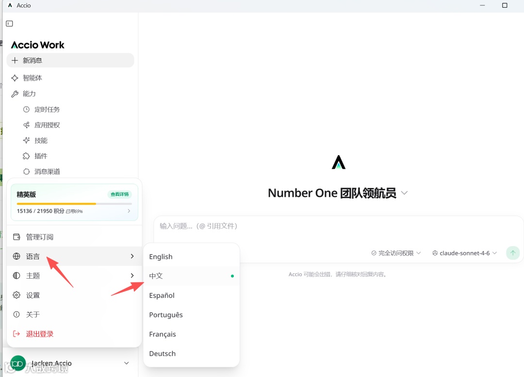Click the Accio Work heading
This screenshot has height=377, width=524.
[x=37, y=45]
